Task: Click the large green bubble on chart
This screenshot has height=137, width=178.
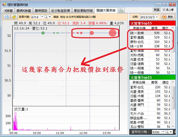Action: [43, 33]
